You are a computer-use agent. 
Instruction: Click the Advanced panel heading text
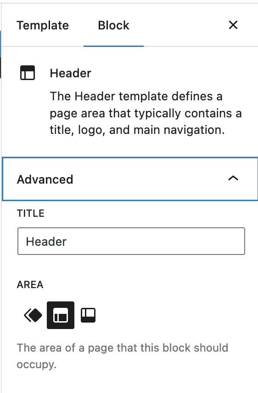click(45, 179)
